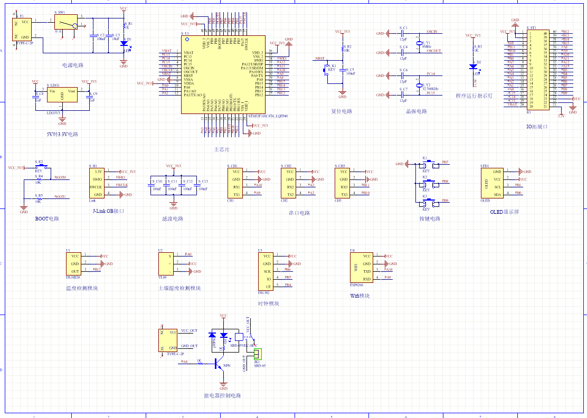This screenshot has width=587, height=418.
Task: Select the U4 ESP8266 WiFi module
Action: point(361,268)
